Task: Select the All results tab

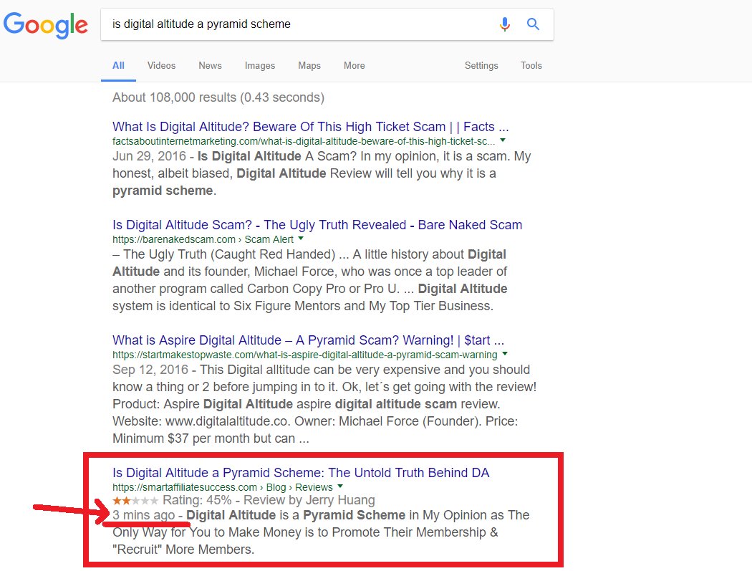Action: pos(118,66)
